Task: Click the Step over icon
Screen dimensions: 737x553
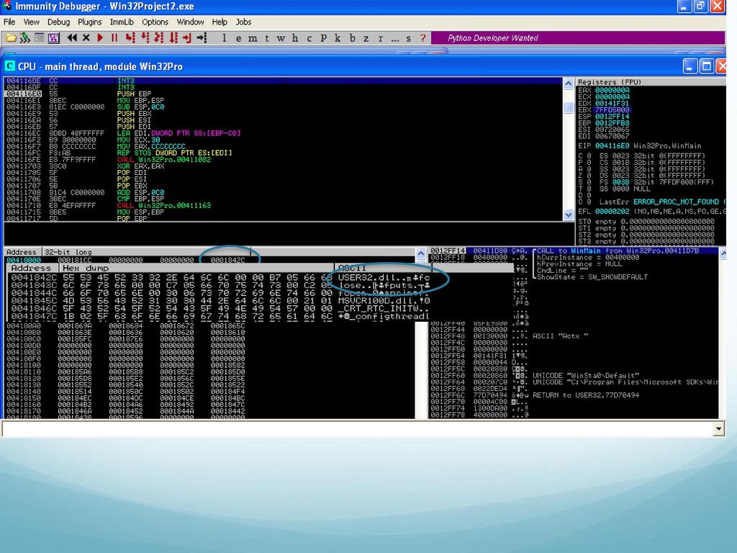Action: (145, 37)
